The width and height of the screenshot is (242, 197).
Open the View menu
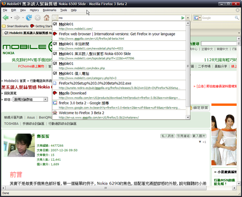click(23, 10)
